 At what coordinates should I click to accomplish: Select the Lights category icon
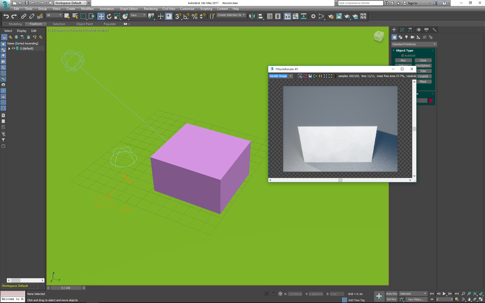pyautogui.click(x=406, y=37)
